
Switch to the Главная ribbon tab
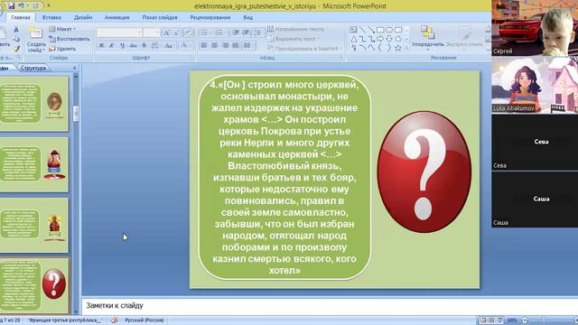(21, 17)
